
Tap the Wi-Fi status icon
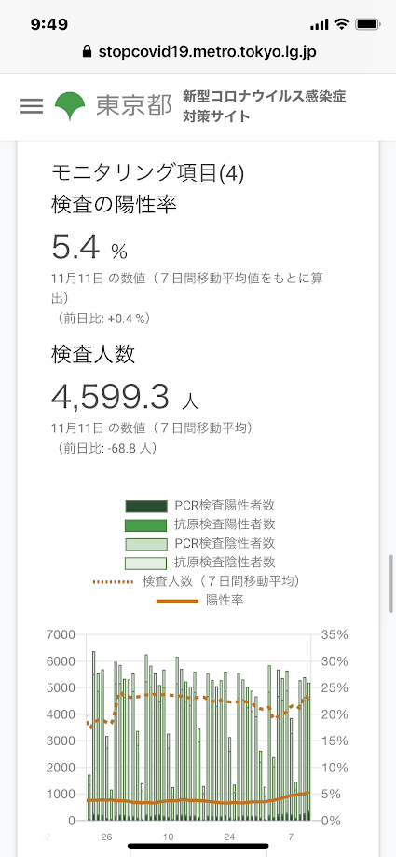pyautogui.click(x=342, y=24)
